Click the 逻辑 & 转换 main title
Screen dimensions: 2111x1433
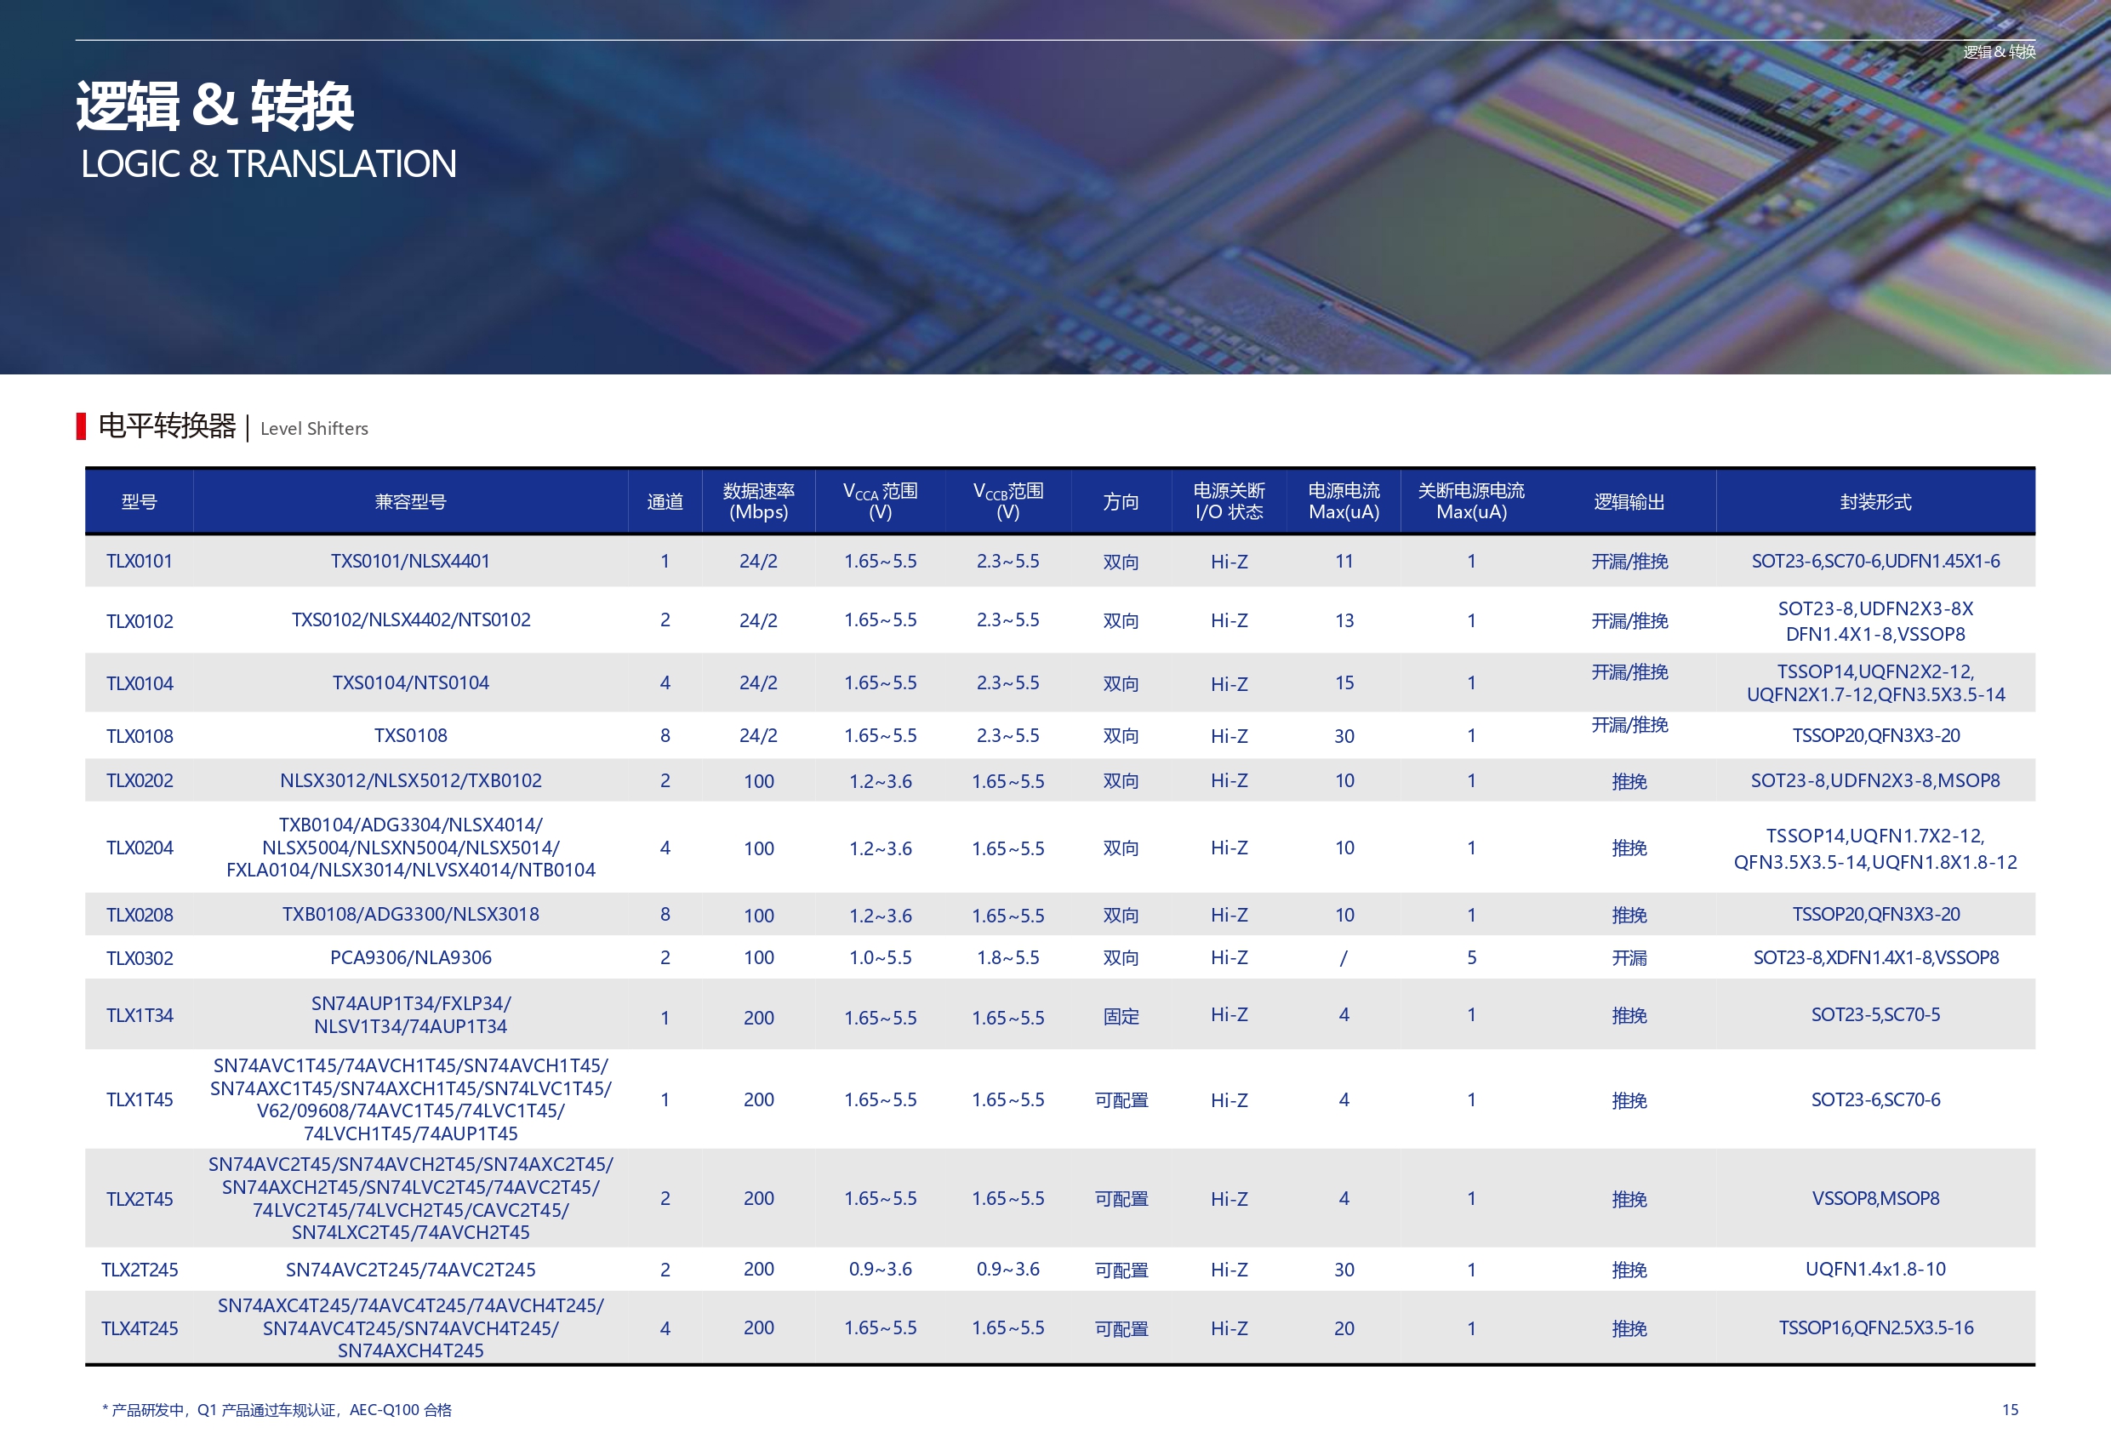click(214, 106)
